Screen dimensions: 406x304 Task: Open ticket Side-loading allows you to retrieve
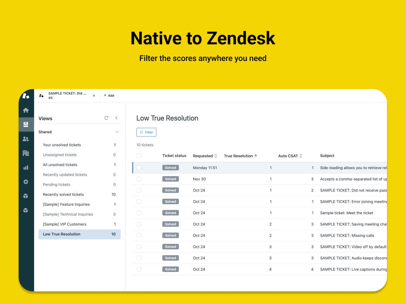coord(353,168)
